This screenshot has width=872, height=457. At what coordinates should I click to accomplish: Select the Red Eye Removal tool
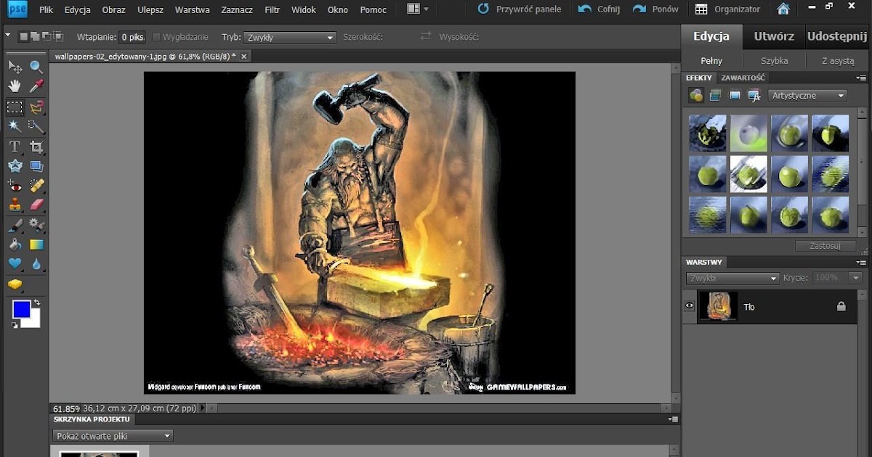[15, 186]
